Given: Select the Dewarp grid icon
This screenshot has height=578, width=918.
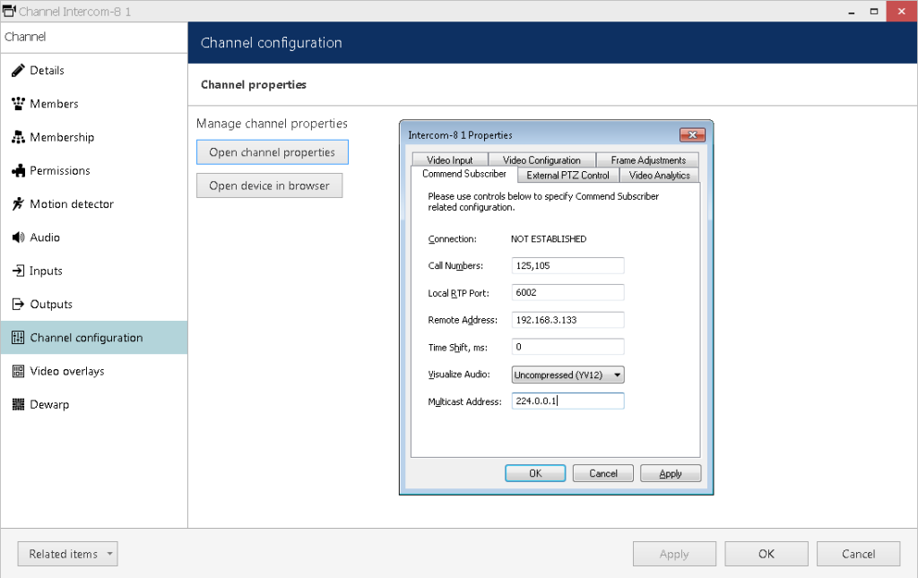Looking at the screenshot, I should [18, 404].
